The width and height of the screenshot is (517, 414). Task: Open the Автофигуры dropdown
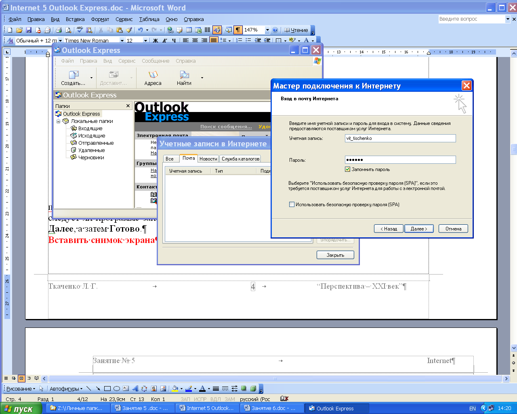tap(66, 389)
